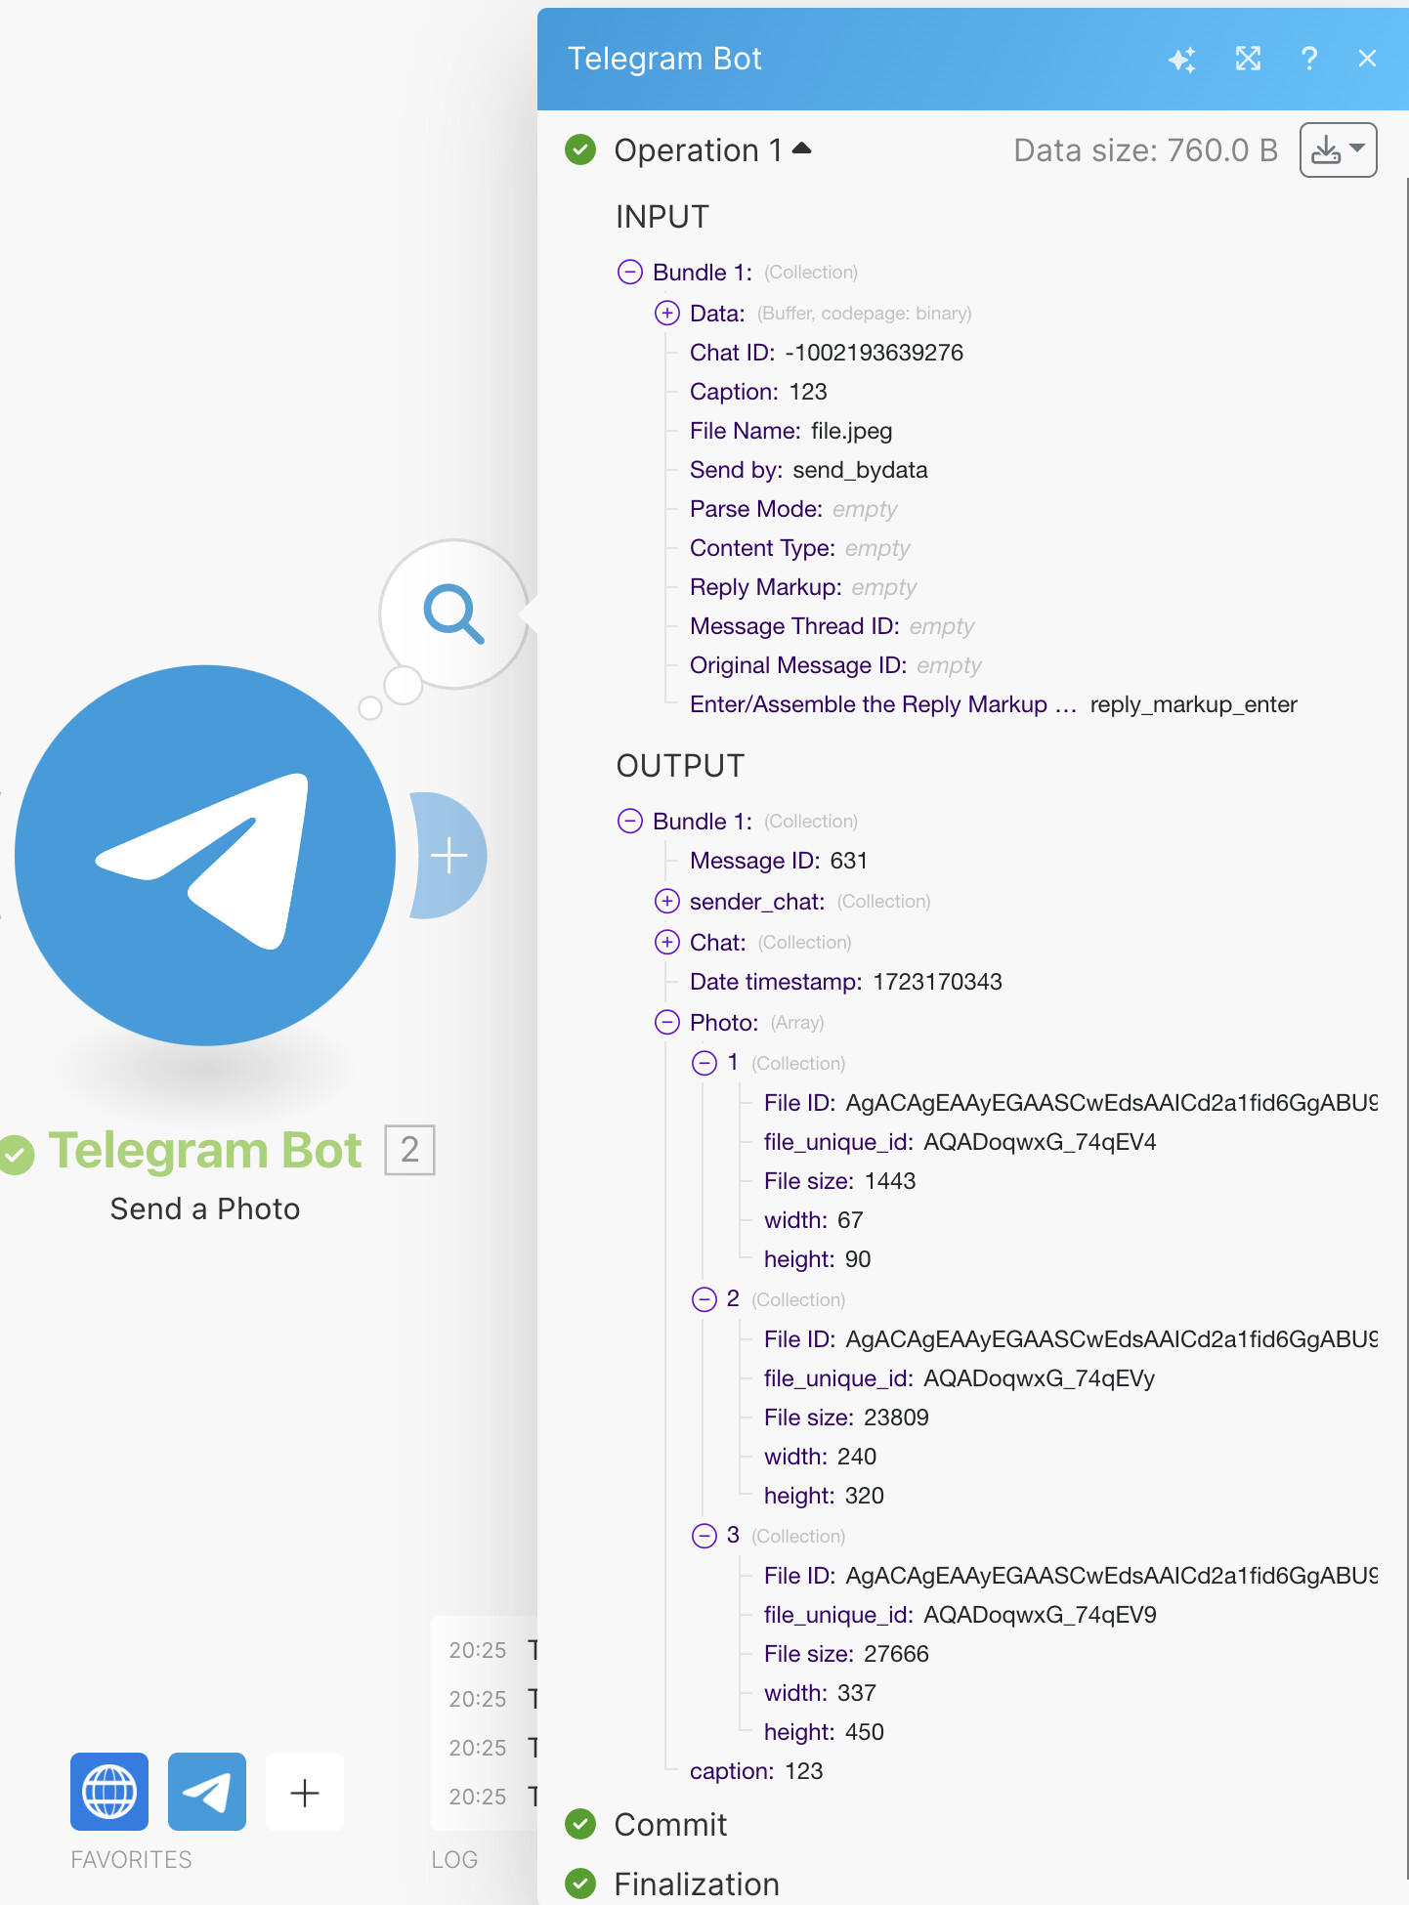This screenshot has width=1409, height=1905.
Task: Click the Parse Mode: empty row
Action: [x=793, y=509]
